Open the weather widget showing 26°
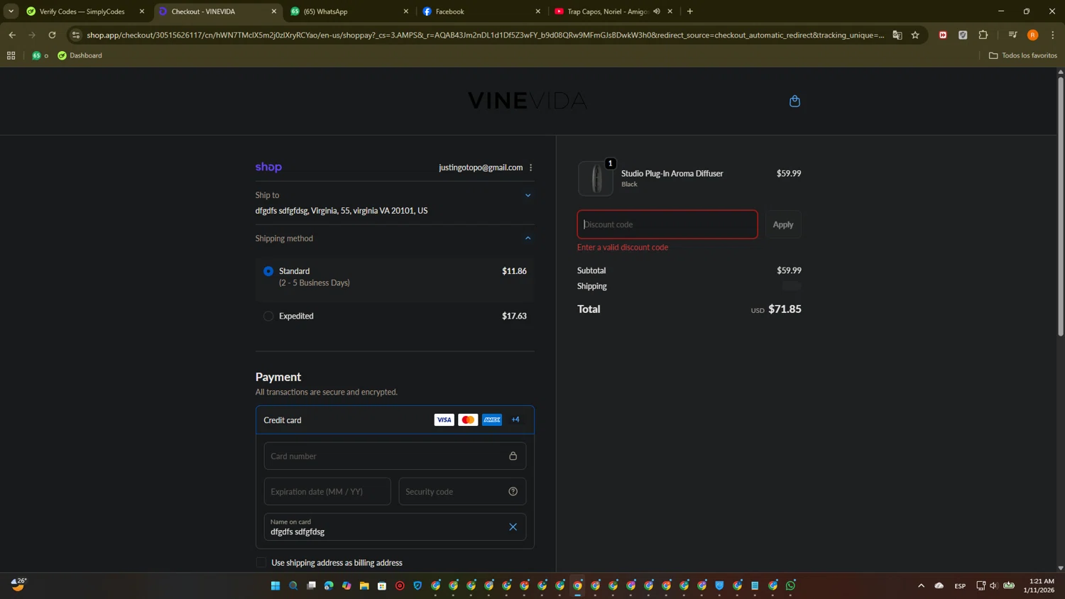This screenshot has width=1065, height=599. point(18,584)
